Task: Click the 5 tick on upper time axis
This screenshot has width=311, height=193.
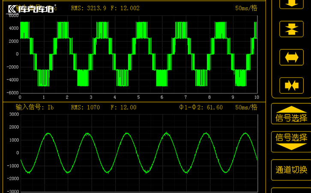Action: [138, 97]
